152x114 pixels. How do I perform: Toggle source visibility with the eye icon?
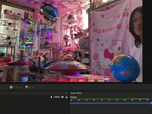(x=62, y=97)
